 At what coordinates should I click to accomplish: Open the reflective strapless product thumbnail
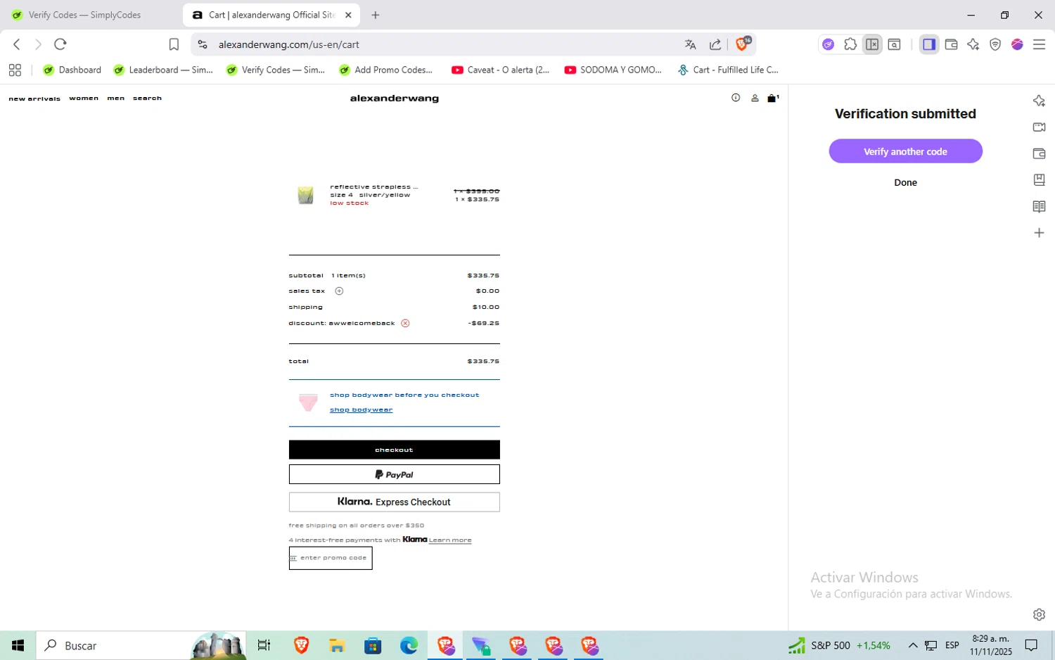point(305,195)
